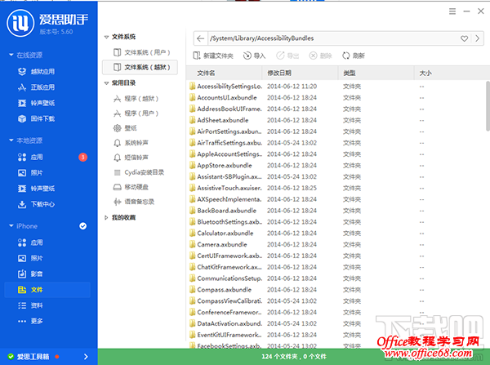
Task: Go back with path arrow
Action: tap(201, 38)
